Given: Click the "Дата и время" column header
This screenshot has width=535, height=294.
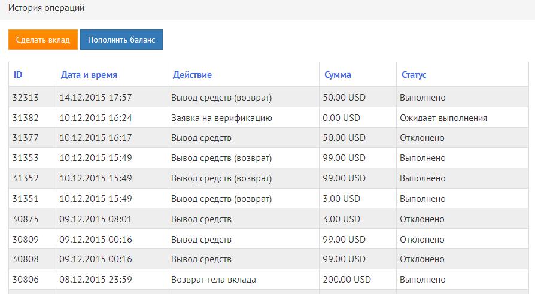Looking at the screenshot, I should point(89,75).
